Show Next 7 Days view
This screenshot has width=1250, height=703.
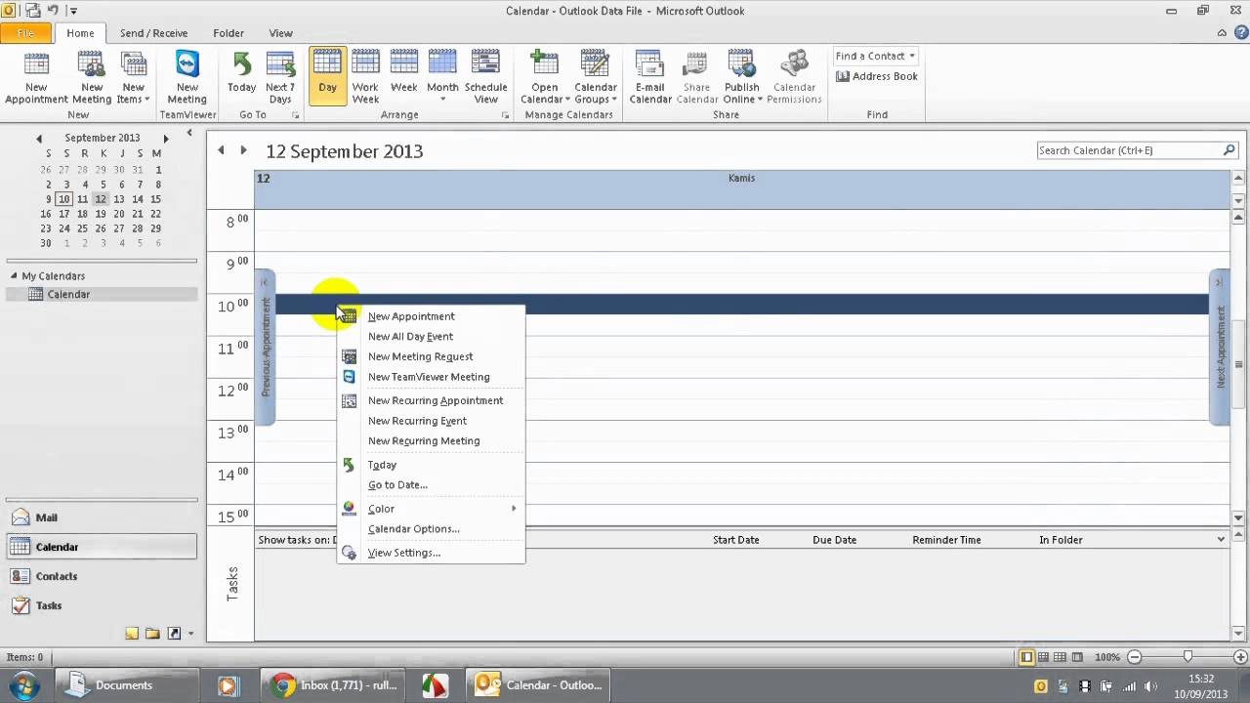[280, 78]
